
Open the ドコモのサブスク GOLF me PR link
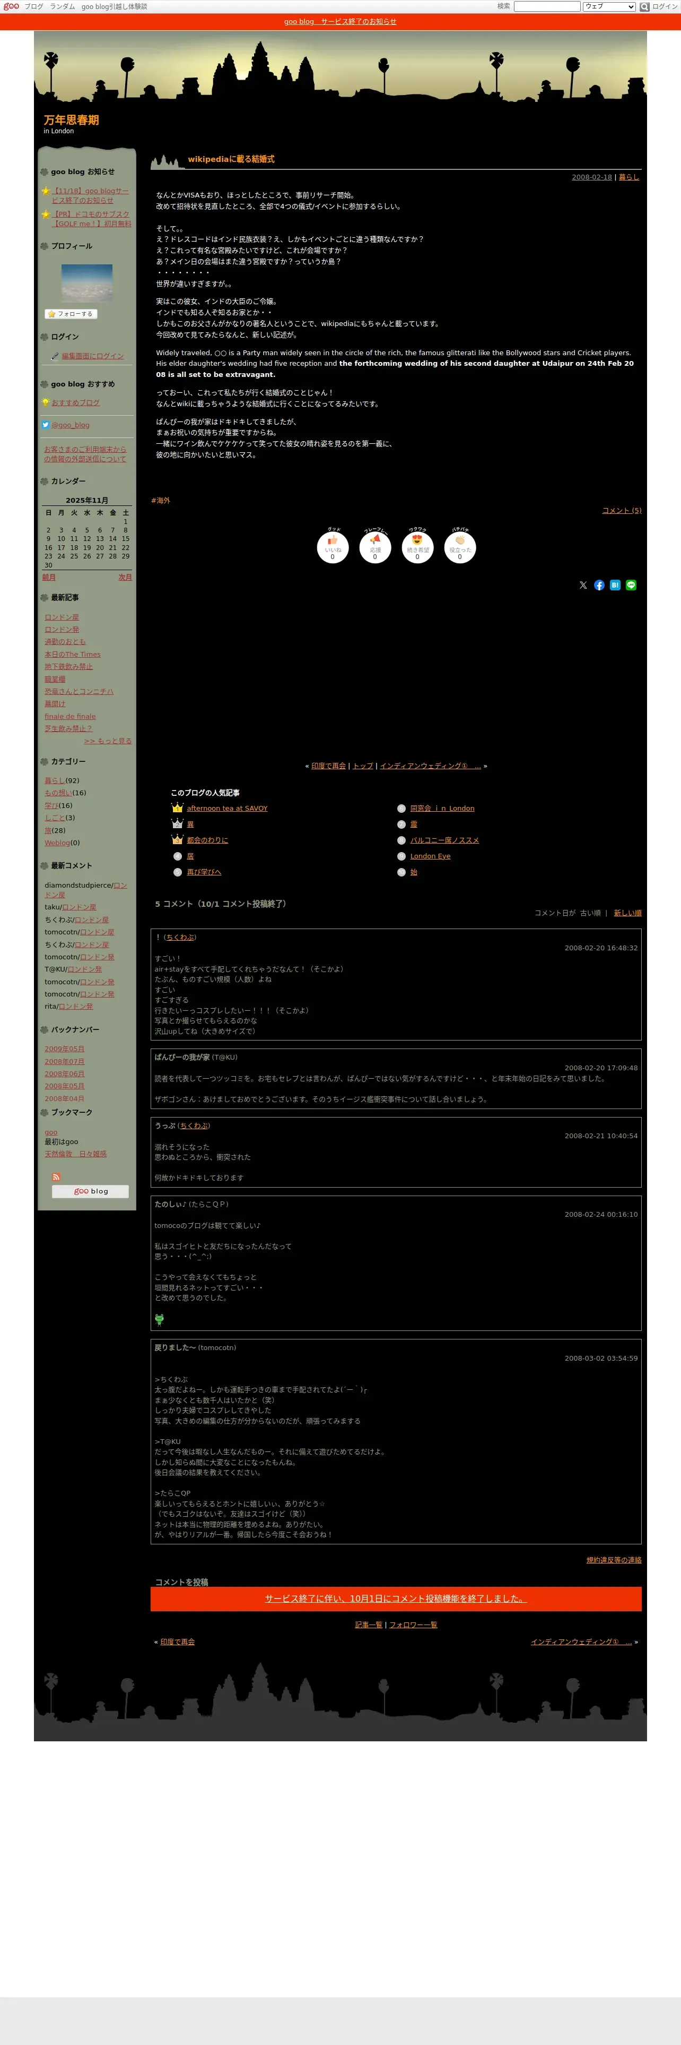pos(91,218)
